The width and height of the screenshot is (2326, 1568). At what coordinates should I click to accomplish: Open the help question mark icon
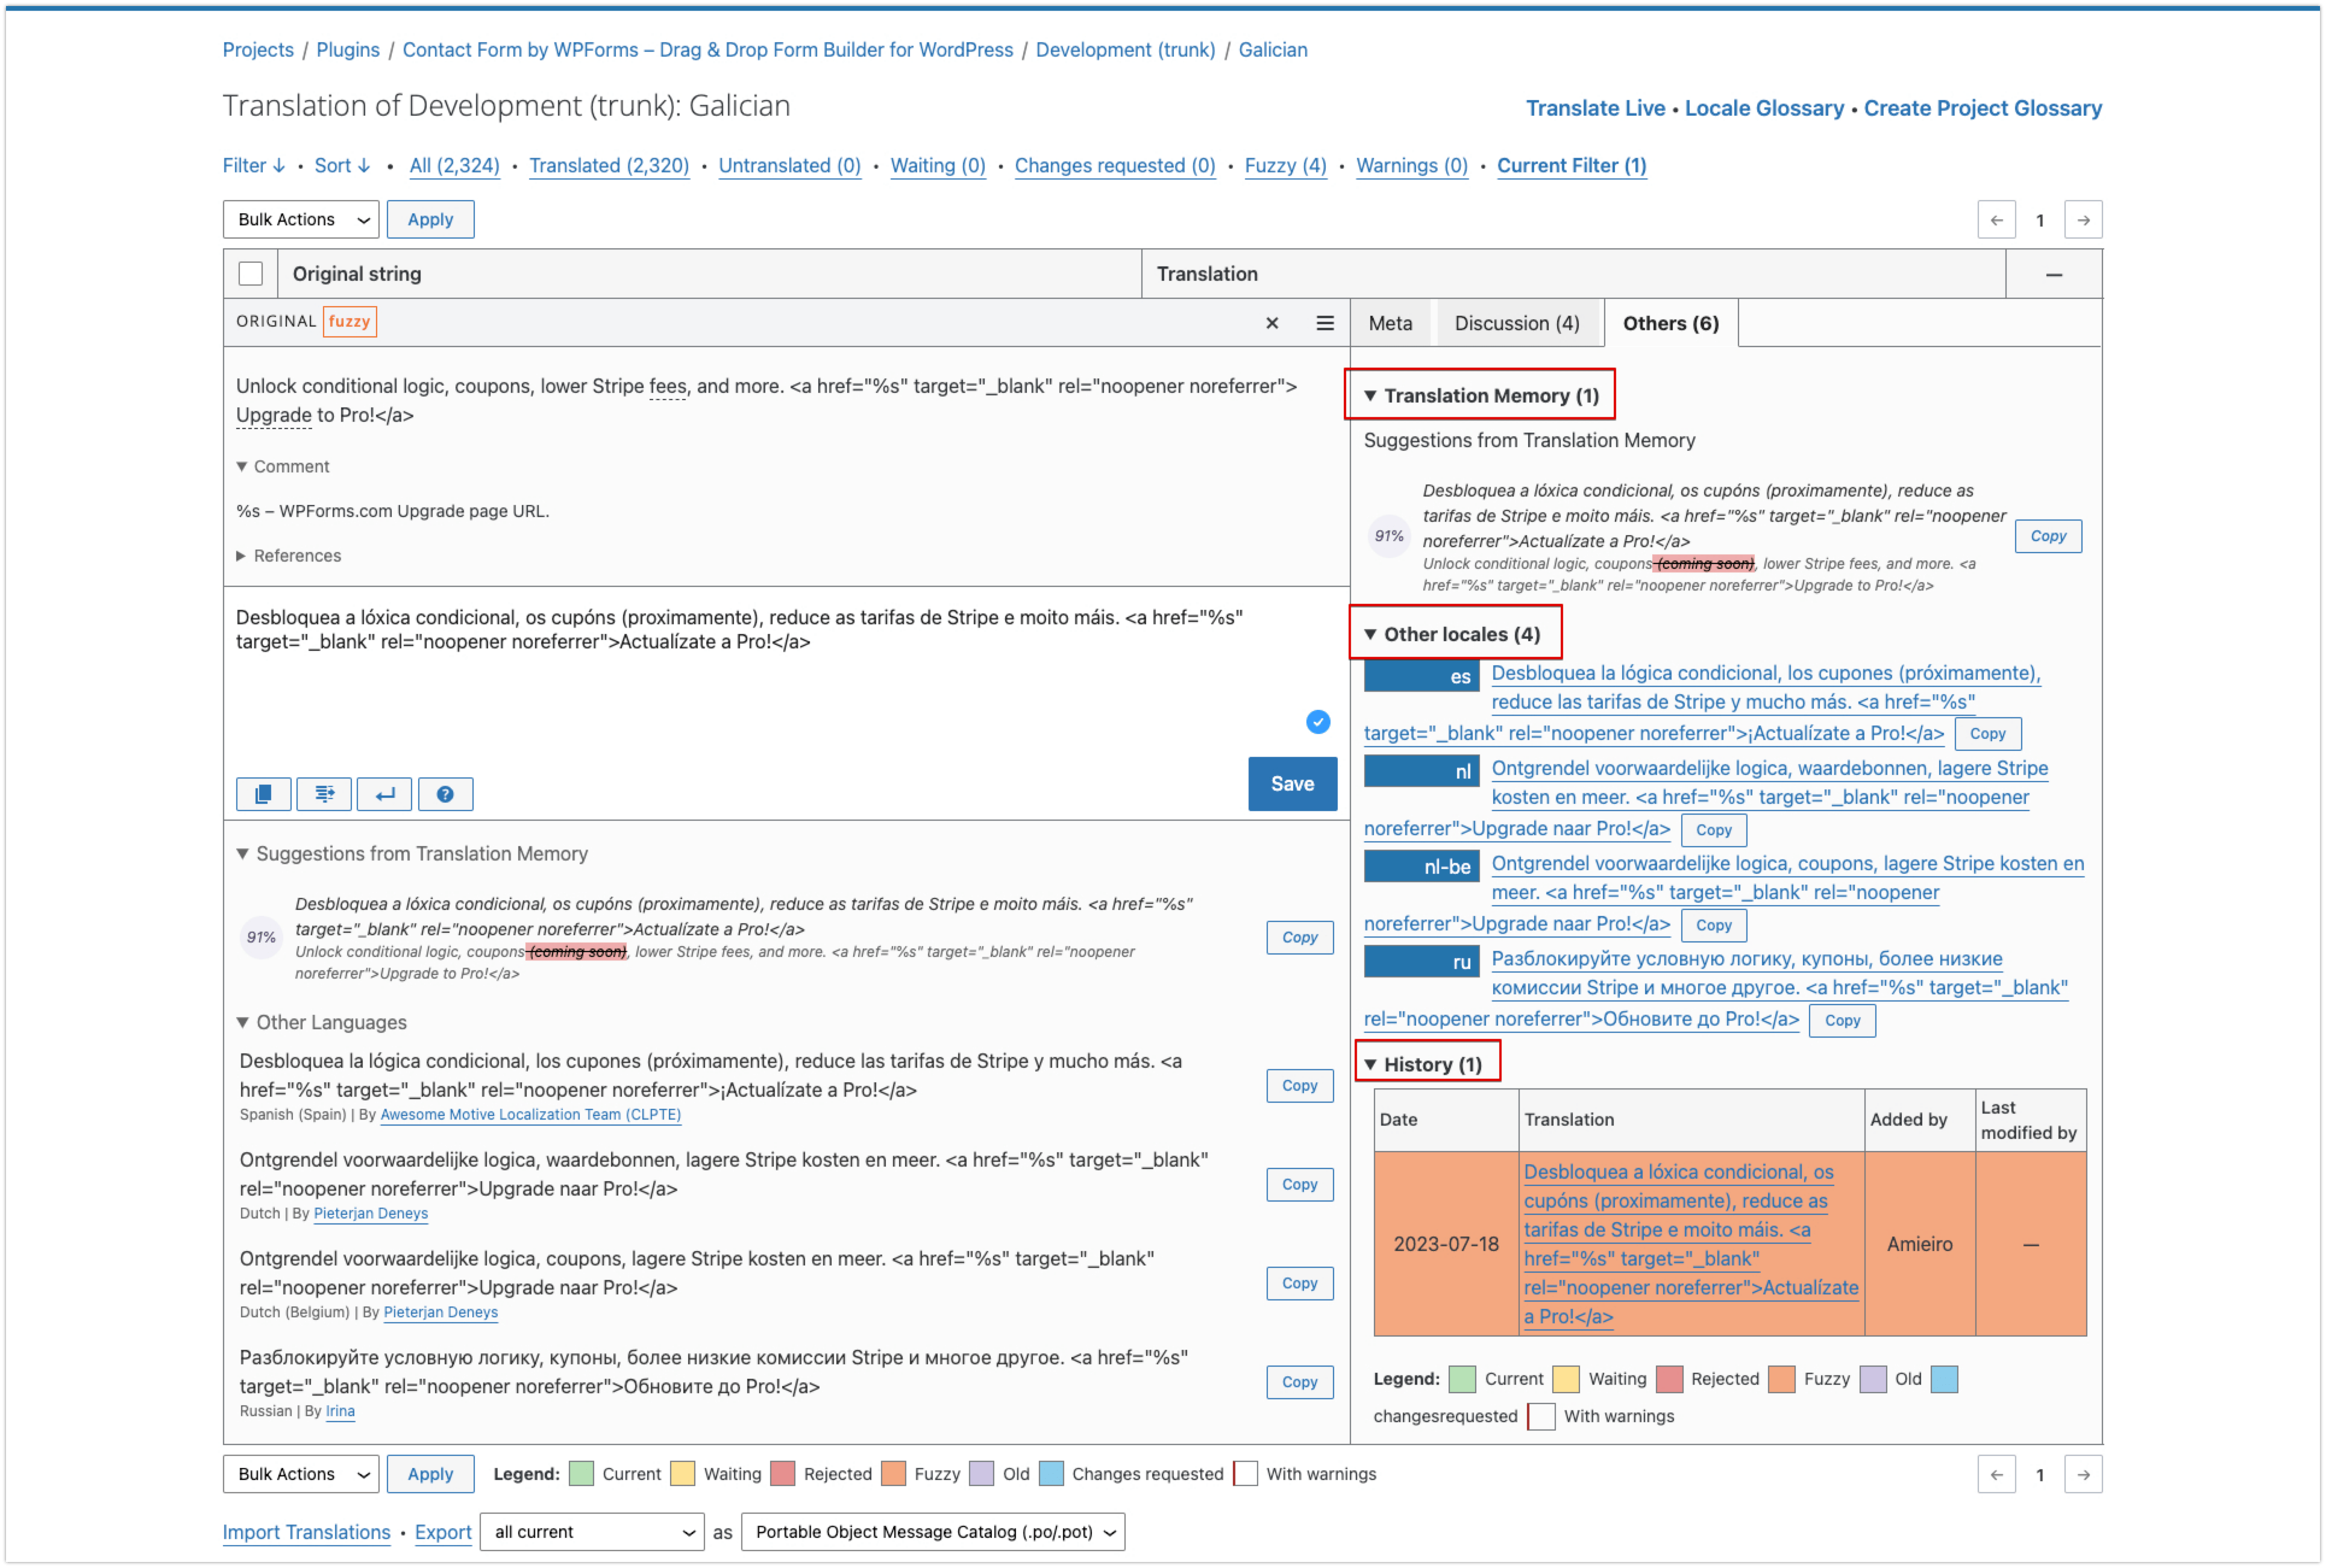click(445, 794)
